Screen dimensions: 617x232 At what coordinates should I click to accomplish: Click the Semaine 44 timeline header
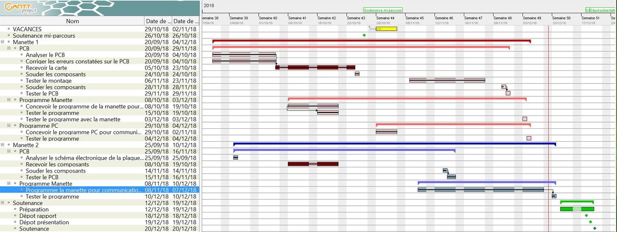386,18
